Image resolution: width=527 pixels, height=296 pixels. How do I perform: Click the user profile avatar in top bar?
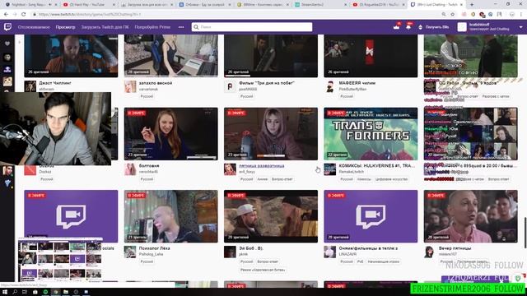(462, 27)
